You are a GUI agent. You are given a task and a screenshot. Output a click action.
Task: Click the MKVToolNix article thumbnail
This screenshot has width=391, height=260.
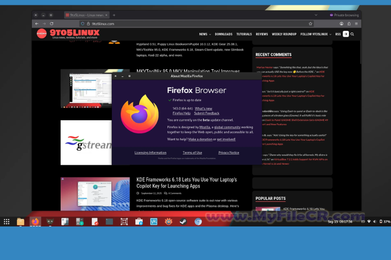coord(86,88)
